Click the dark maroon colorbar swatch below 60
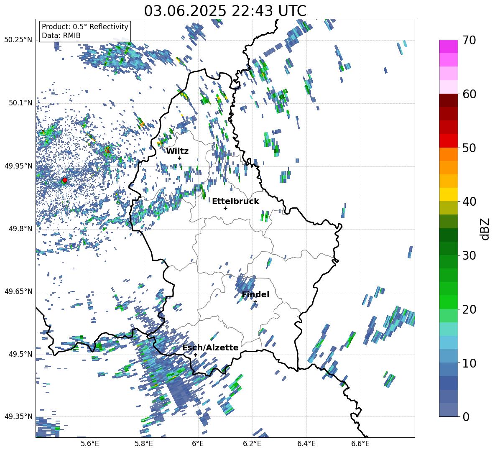Screen dimensions: 495x452 click(x=448, y=100)
